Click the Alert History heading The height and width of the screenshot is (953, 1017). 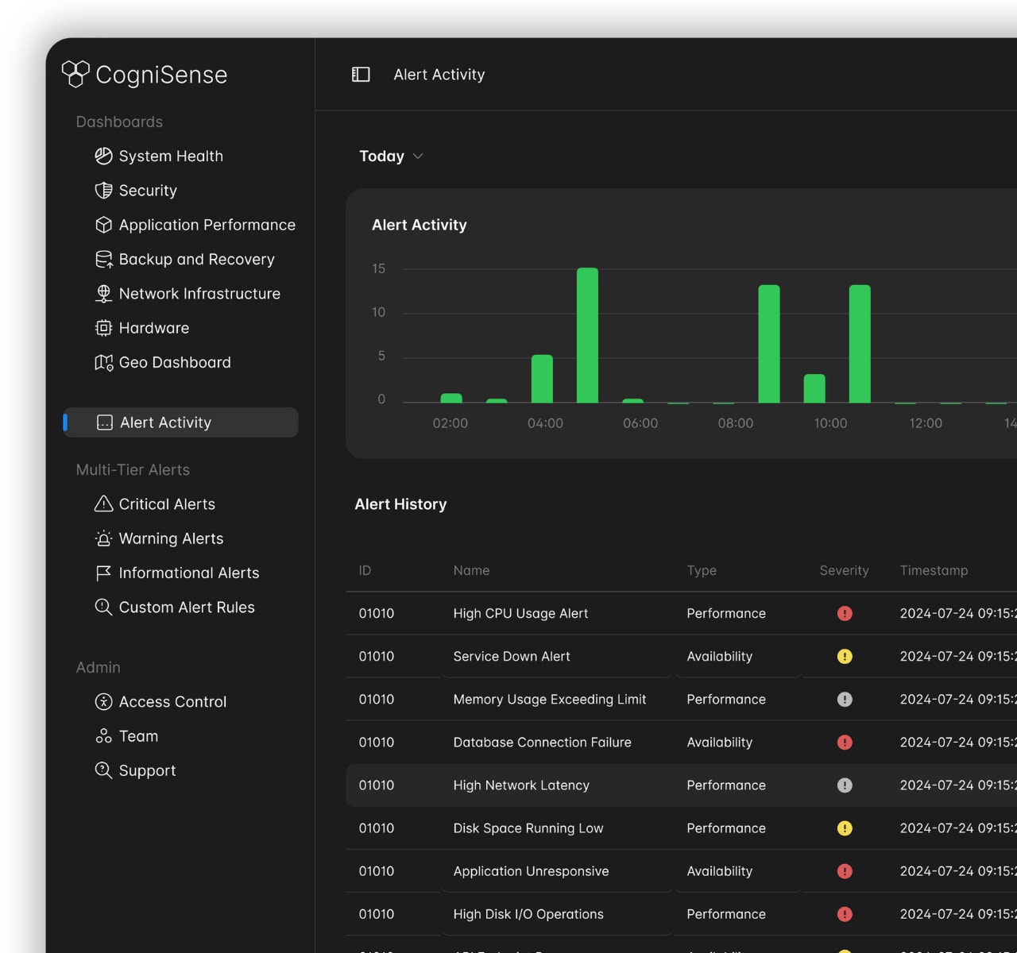coord(400,504)
